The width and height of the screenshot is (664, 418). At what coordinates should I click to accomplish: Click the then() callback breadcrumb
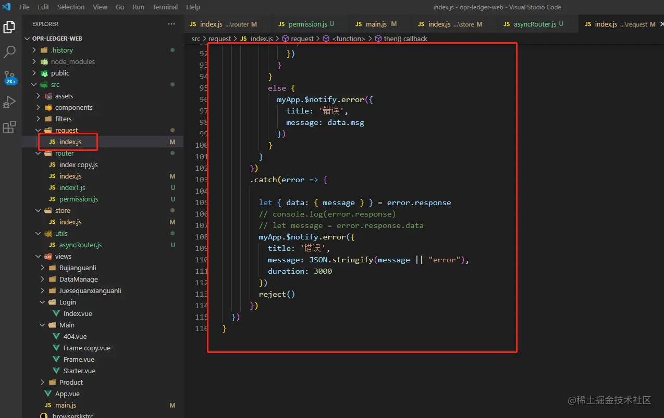[405, 39]
